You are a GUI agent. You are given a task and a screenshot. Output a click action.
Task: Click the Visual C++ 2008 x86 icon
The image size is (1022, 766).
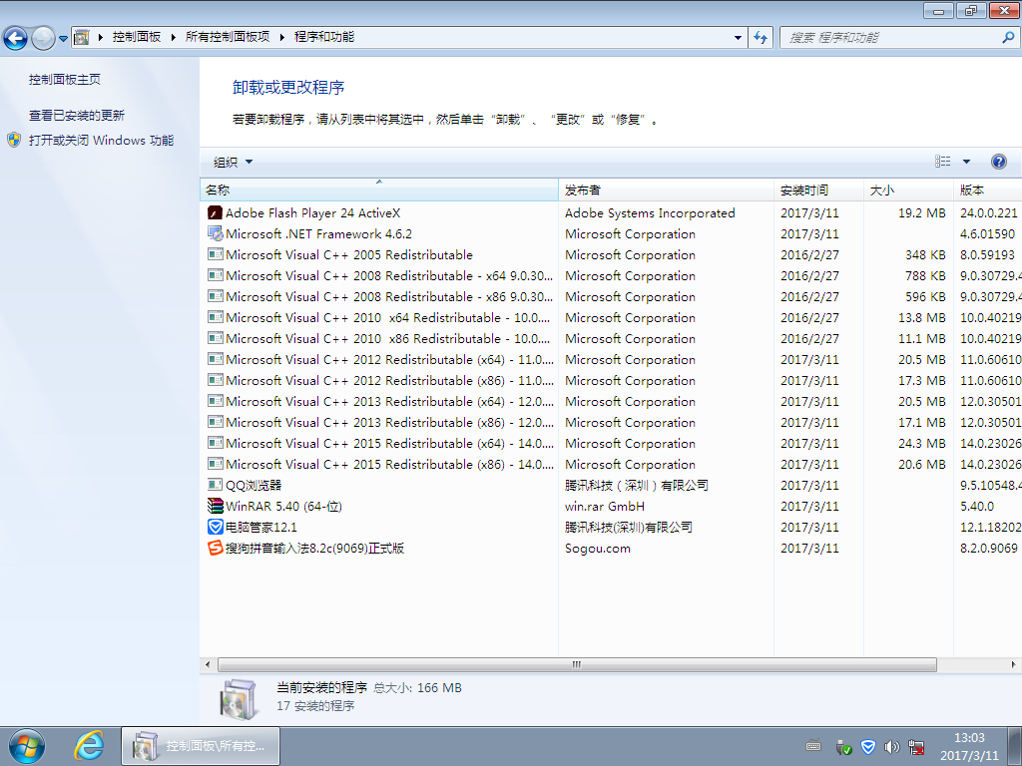click(216, 296)
